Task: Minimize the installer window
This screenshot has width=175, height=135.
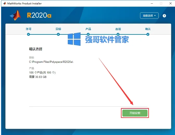Action: [x=152, y=3]
